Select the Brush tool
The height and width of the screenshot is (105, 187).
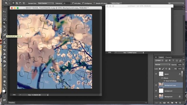tap(5, 38)
